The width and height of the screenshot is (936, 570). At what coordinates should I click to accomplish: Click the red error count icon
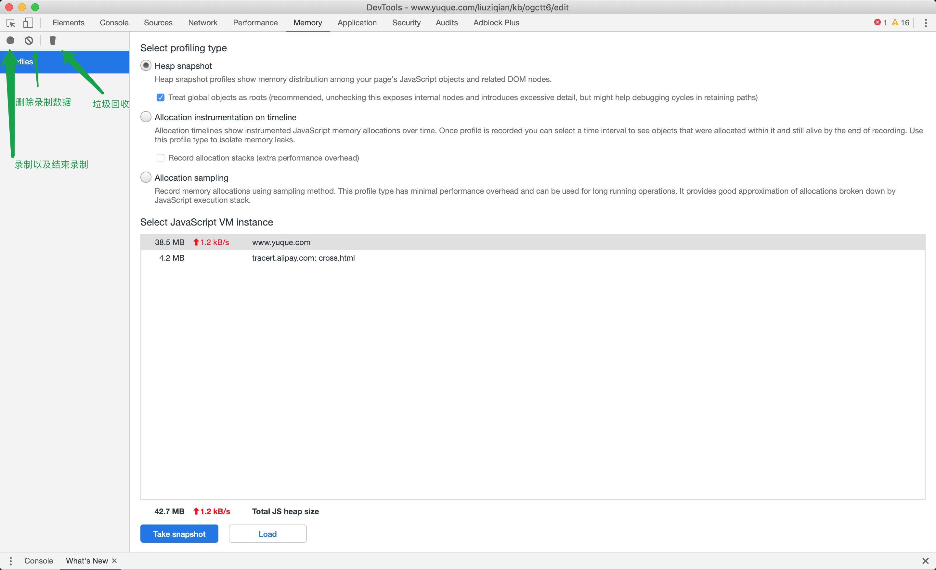[877, 22]
